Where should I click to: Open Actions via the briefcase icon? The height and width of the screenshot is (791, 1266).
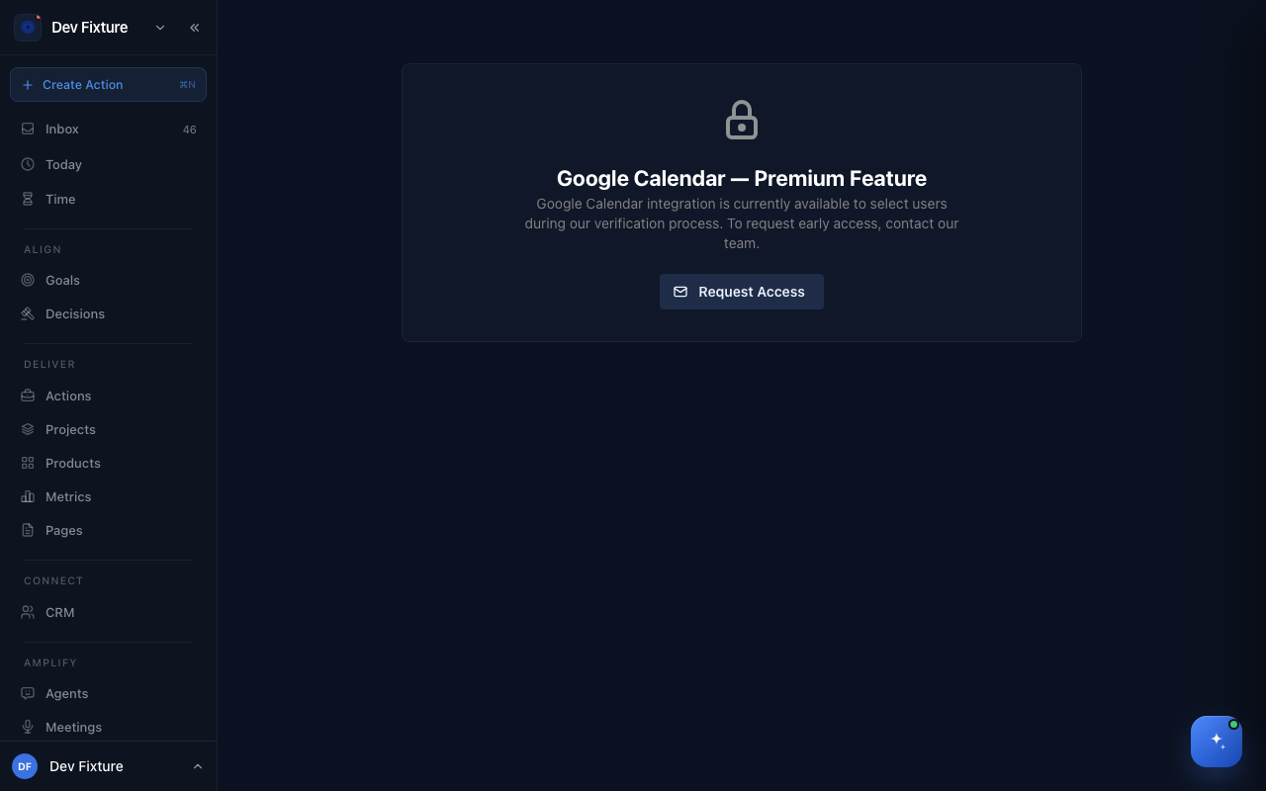(28, 395)
